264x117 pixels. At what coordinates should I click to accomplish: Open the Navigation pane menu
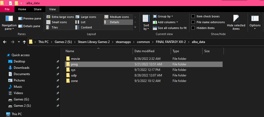(x=9, y=22)
